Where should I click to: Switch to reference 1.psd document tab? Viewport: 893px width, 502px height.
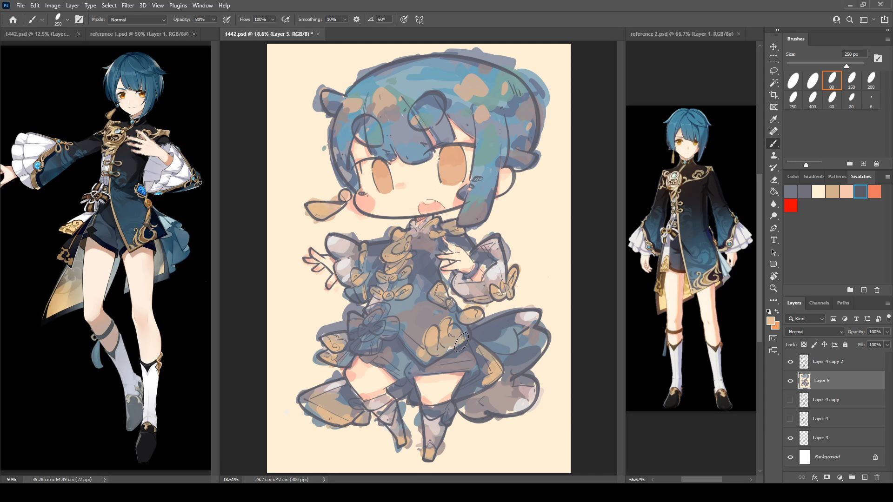click(x=139, y=34)
